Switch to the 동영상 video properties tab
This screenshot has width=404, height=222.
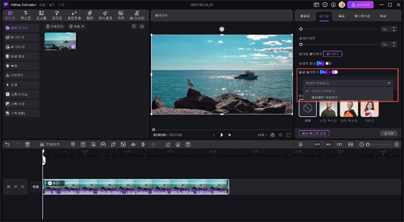click(x=305, y=16)
